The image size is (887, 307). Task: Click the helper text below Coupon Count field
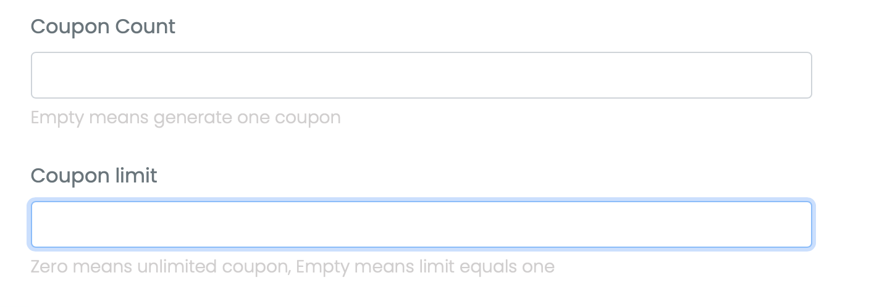(185, 117)
